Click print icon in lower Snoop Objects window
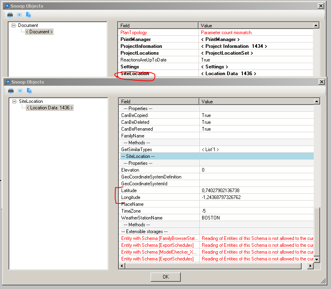Viewport: 331px width, 289px height. (x=11, y=91)
